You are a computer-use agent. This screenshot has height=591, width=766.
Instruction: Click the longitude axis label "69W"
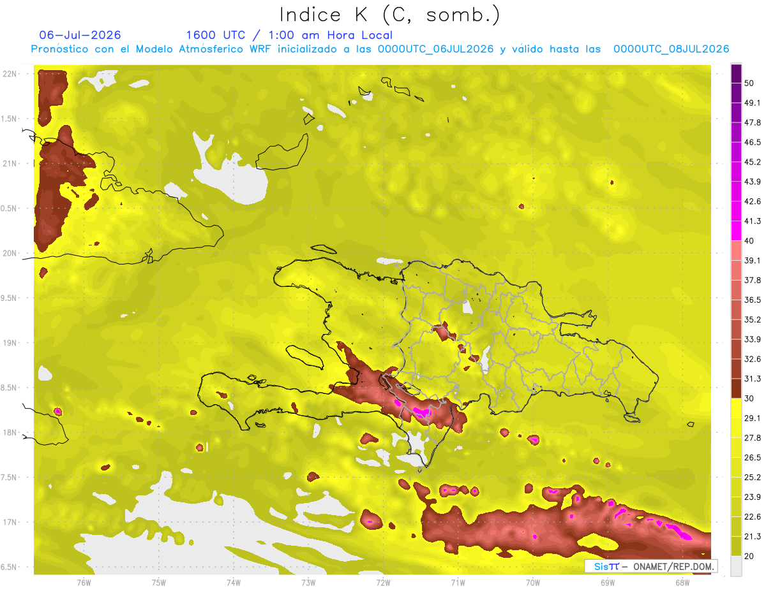[x=608, y=582]
